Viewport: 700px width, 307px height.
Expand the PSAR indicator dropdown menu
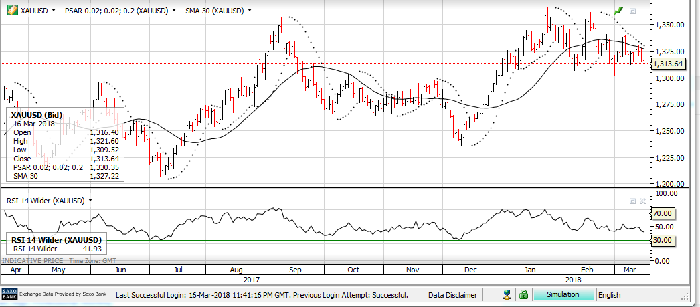pyautogui.click(x=174, y=11)
